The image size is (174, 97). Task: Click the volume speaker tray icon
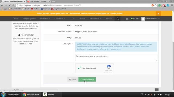tap(161, 95)
